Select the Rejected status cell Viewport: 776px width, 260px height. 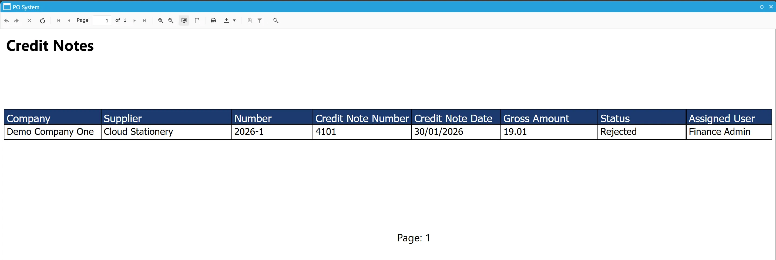point(642,132)
